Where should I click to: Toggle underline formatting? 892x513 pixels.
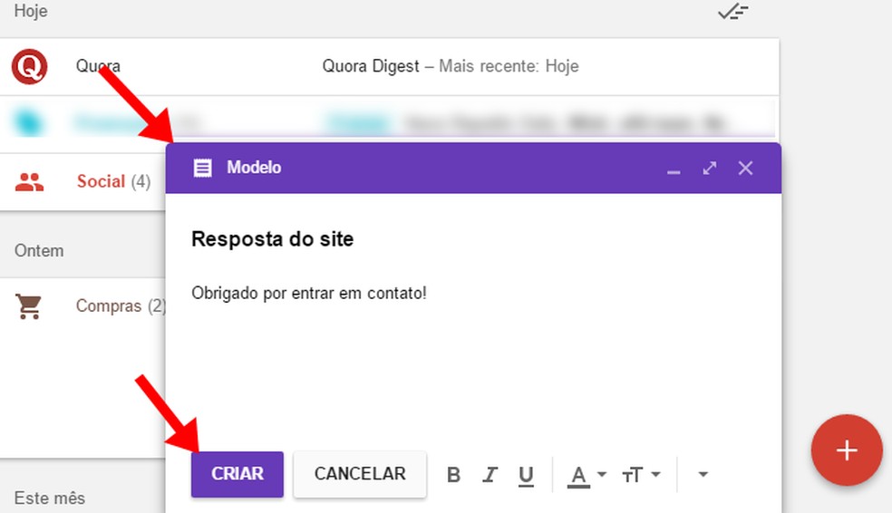(526, 474)
